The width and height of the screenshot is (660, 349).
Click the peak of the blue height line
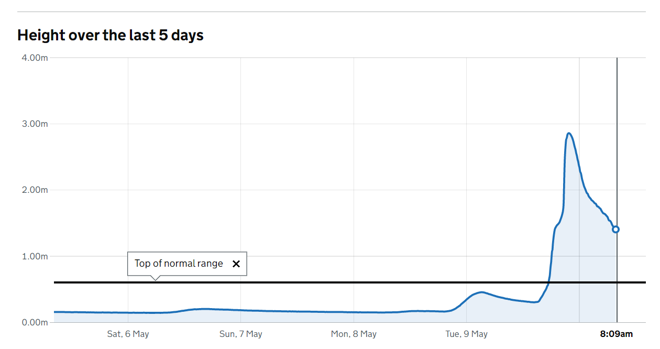(569, 134)
